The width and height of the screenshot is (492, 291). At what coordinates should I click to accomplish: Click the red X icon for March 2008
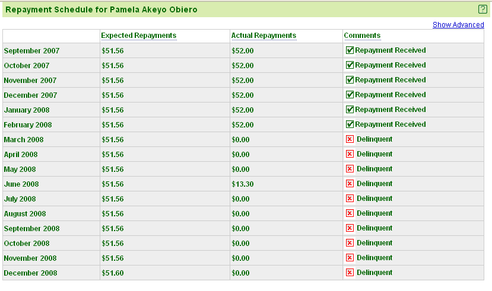pos(350,139)
